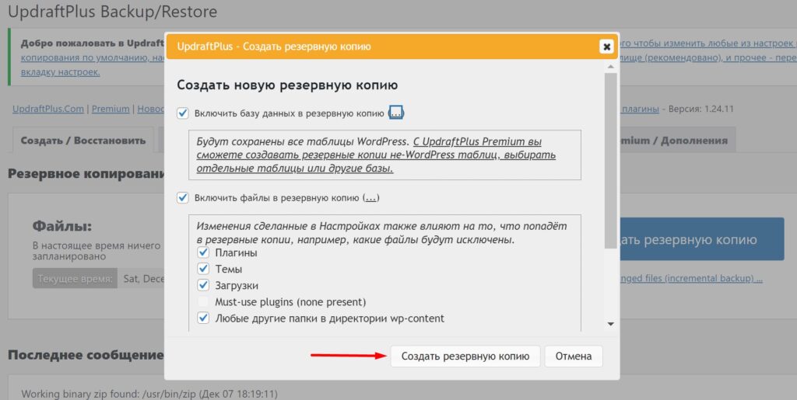Uncheck the Темы checkbox
This screenshot has height=400, width=797.
tap(203, 269)
